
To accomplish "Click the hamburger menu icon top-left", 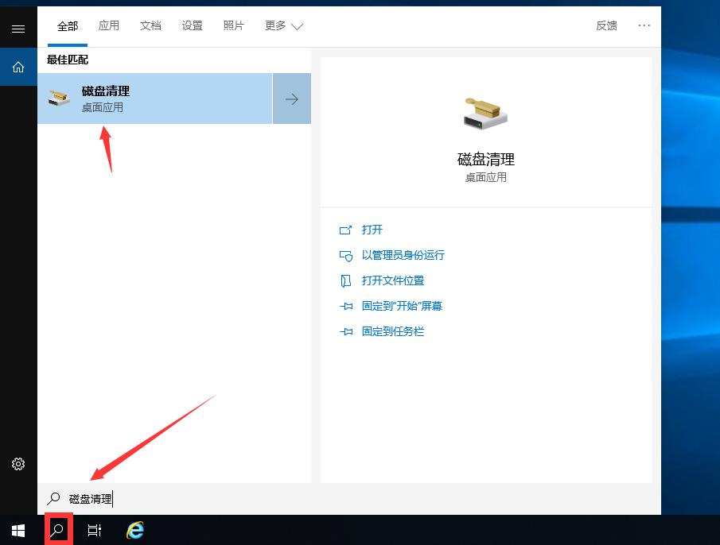I will point(18,29).
